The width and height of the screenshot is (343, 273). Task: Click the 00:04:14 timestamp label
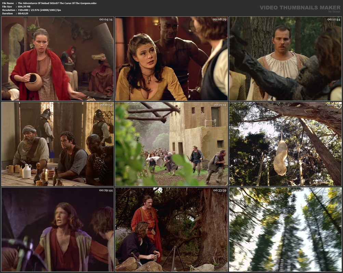[106, 19]
